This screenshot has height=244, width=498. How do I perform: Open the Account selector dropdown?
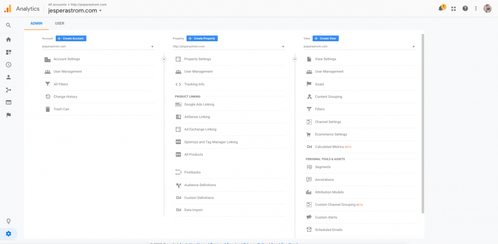pyautogui.click(x=98, y=47)
